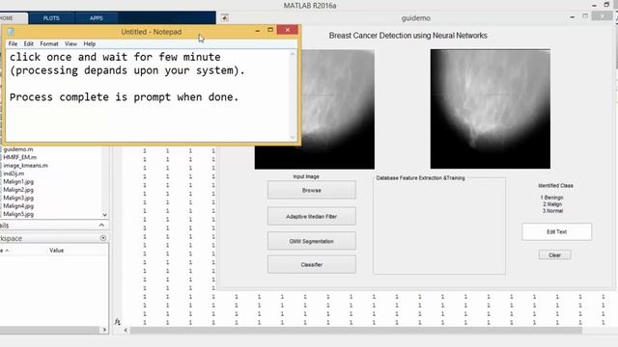Click the GMM Segmentation button
Screen dimensions: 618x347
(x=311, y=241)
